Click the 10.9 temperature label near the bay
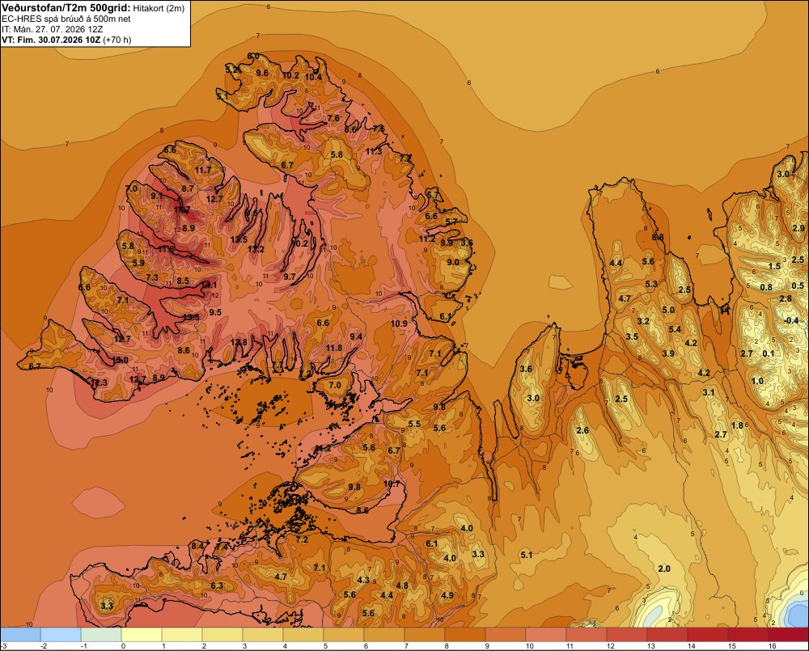The width and height of the screenshot is (809, 651). coord(399,323)
